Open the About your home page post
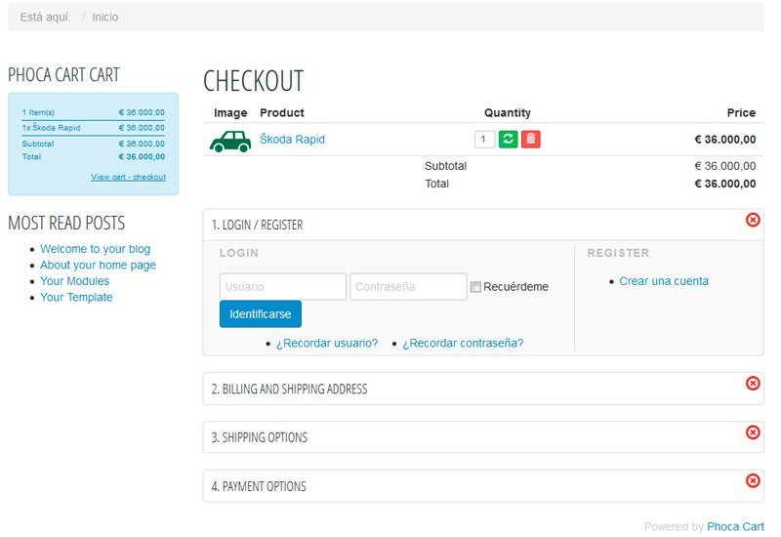The image size is (781, 537). pyautogui.click(x=99, y=265)
